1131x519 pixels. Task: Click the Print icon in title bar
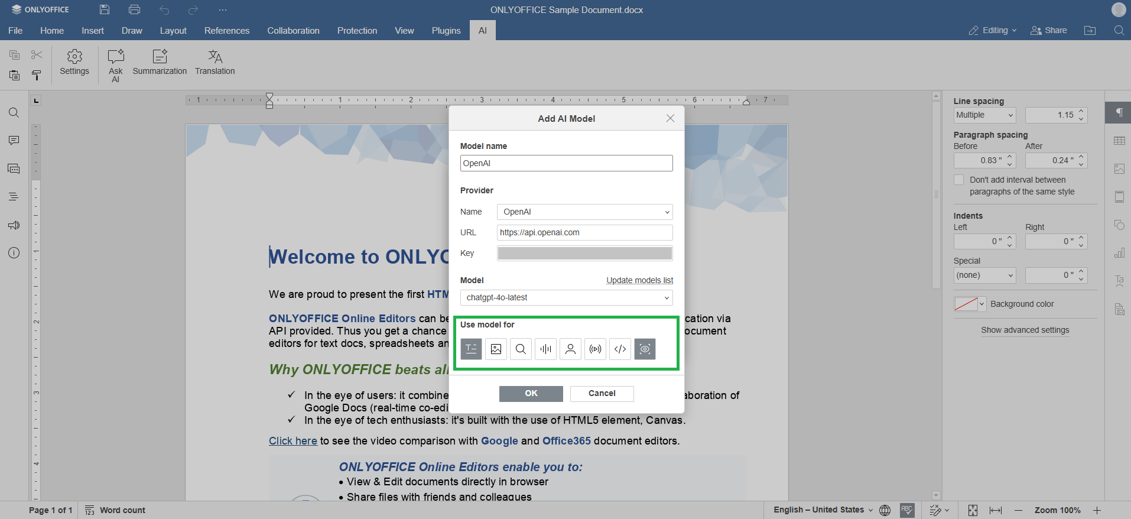click(x=134, y=9)
